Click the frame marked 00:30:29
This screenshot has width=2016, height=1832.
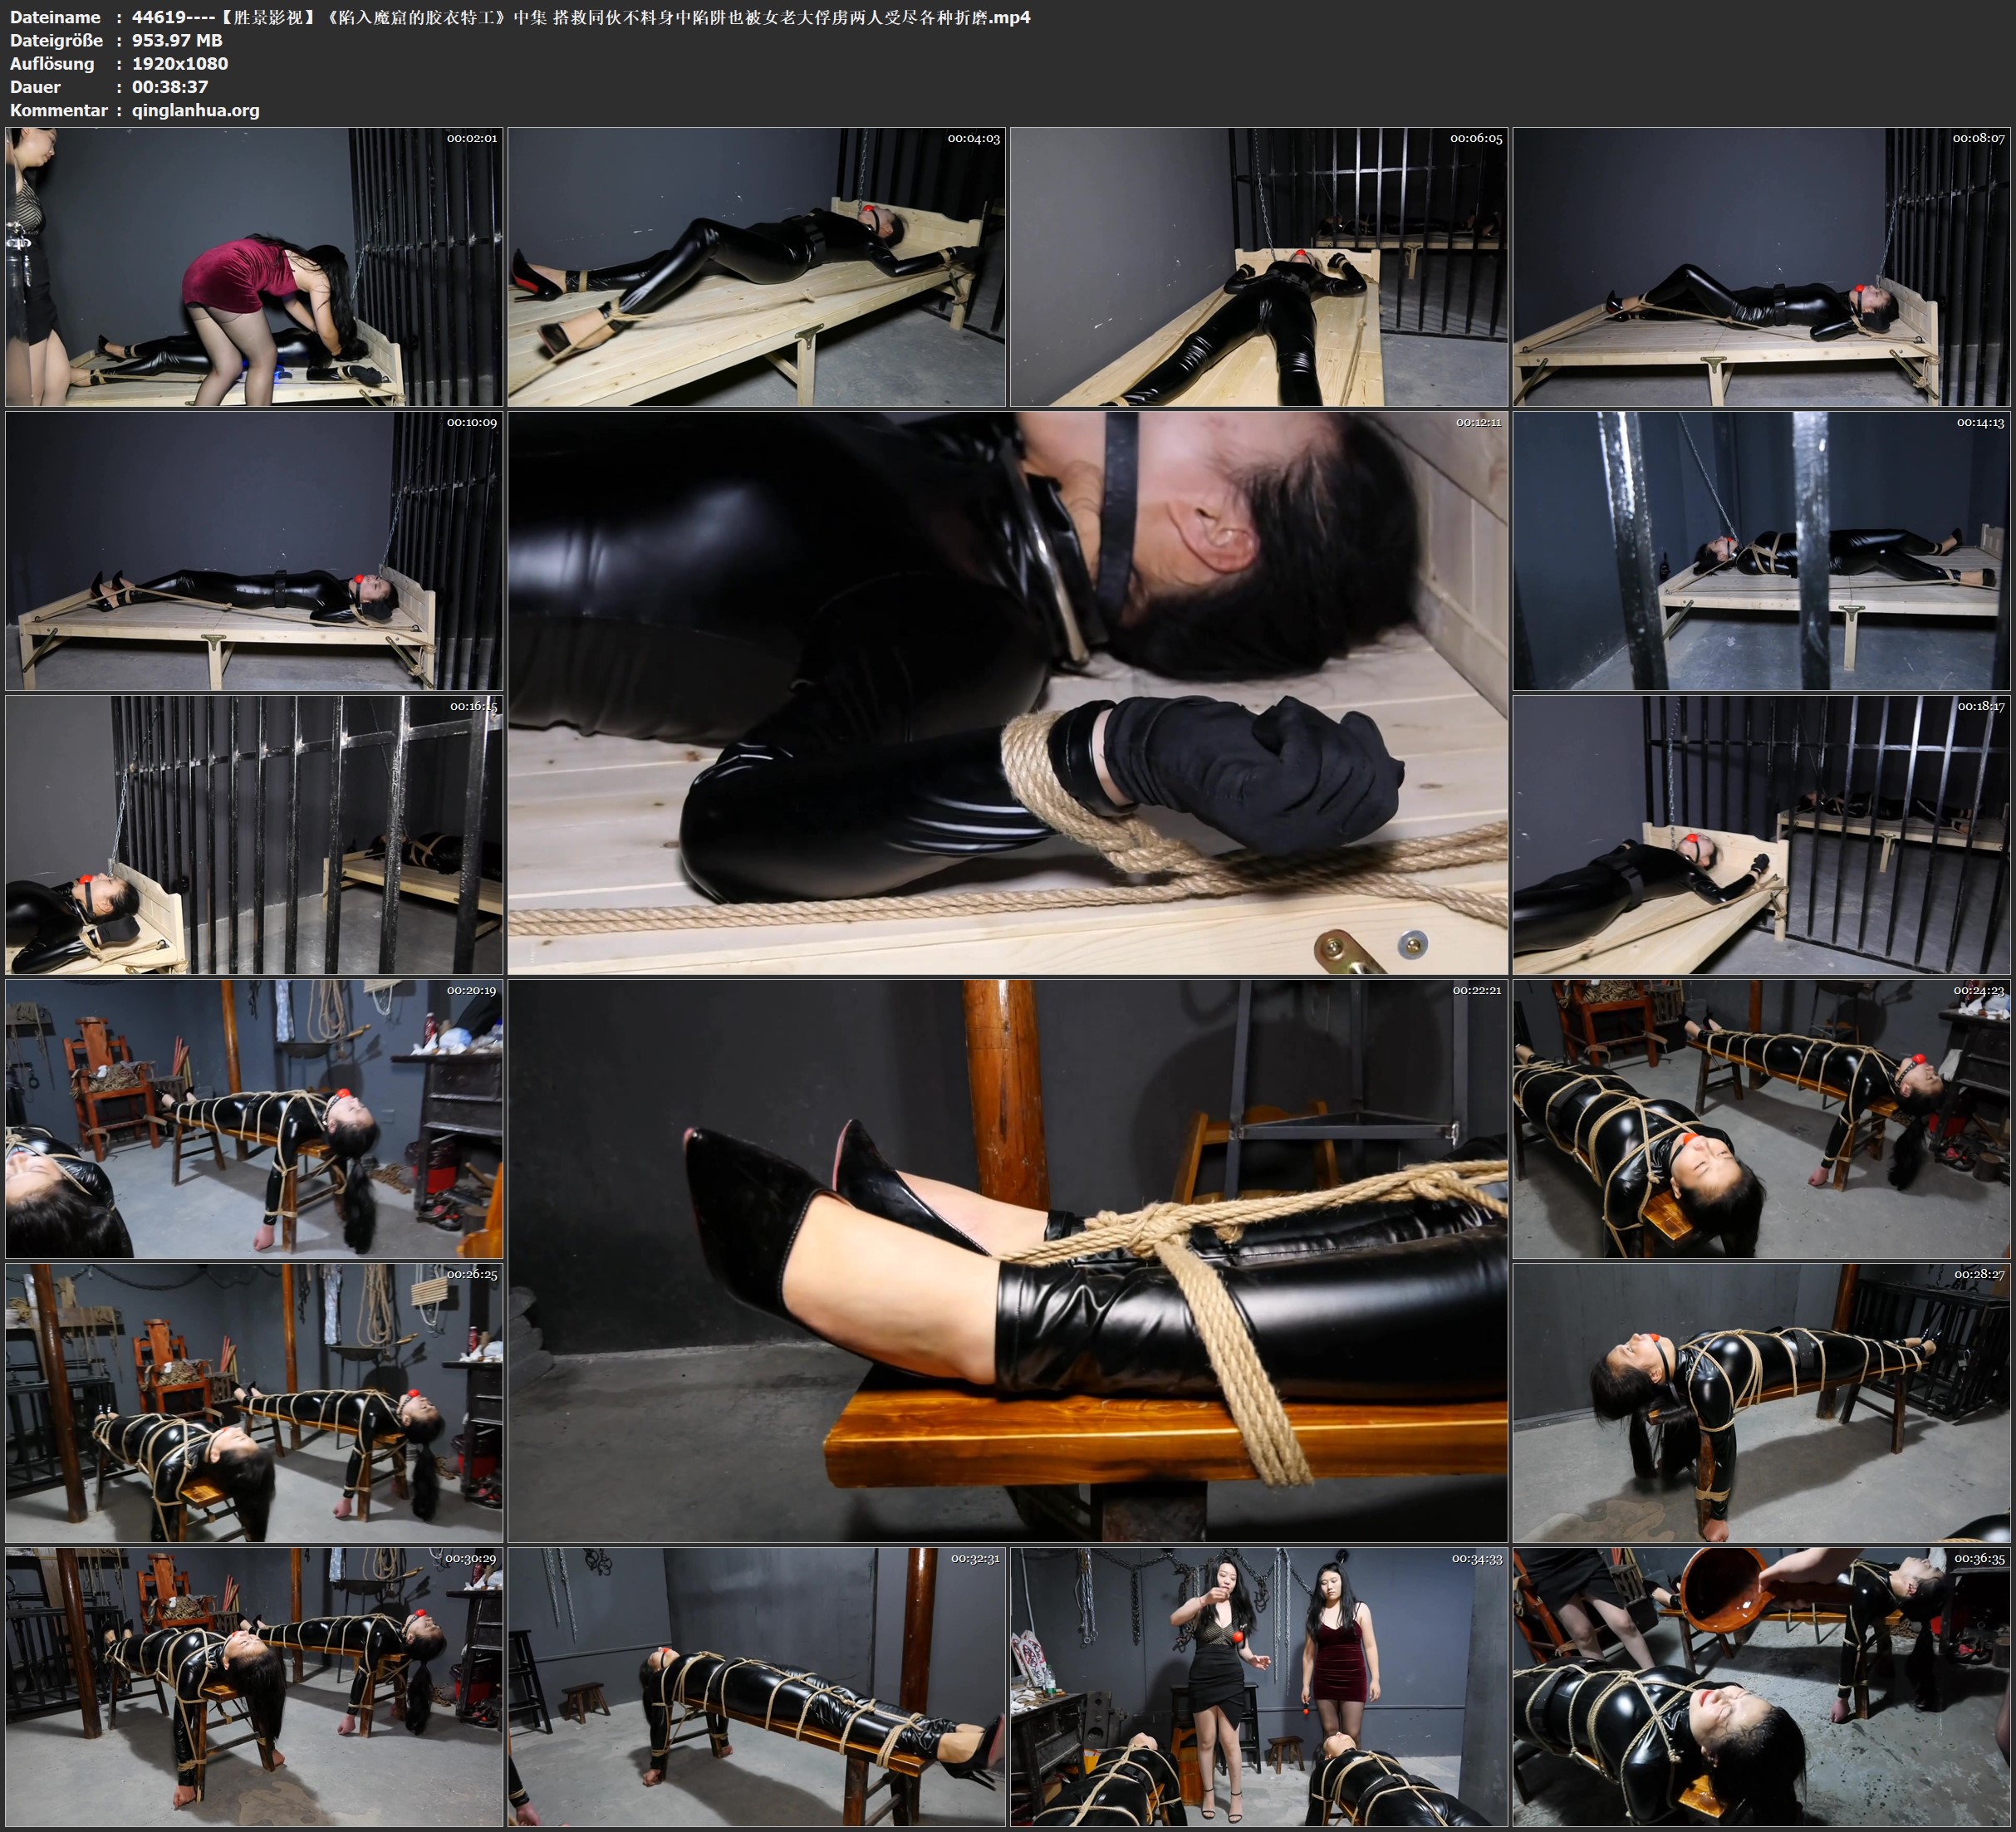pyautogui.click(x=254, y=1686)
